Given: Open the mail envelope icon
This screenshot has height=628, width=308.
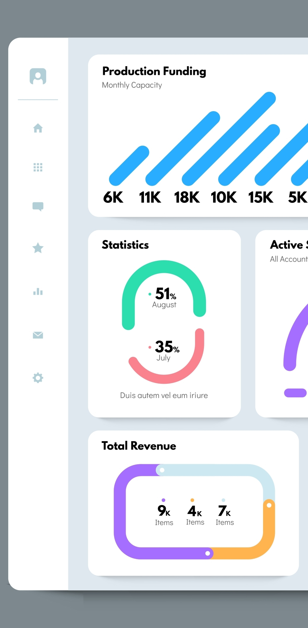Looking at the screenshot, I should (x=38, y=335).
